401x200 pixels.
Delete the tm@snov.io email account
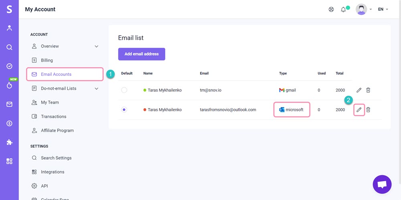368,90
